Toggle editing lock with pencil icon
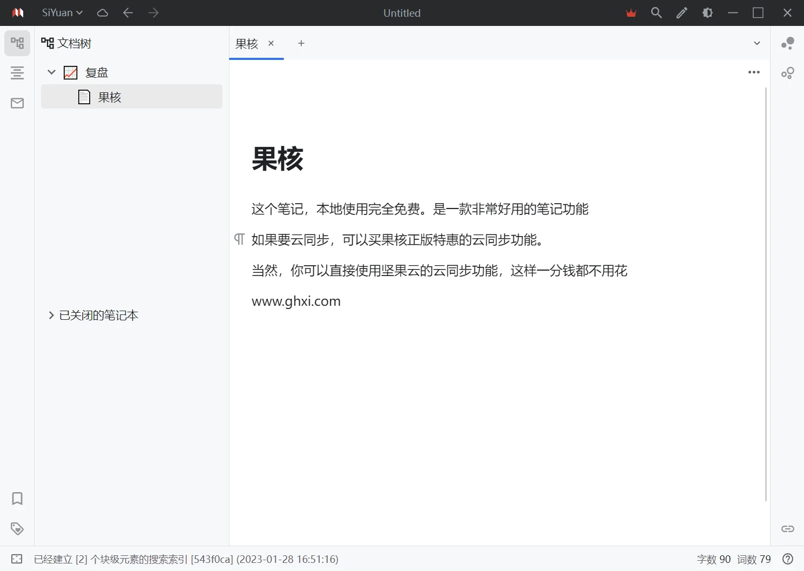This screenshot has height=571, width=804. tap(681, 12)
